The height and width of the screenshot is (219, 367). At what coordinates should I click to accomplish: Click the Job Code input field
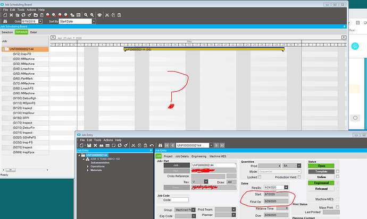[180, 200]
